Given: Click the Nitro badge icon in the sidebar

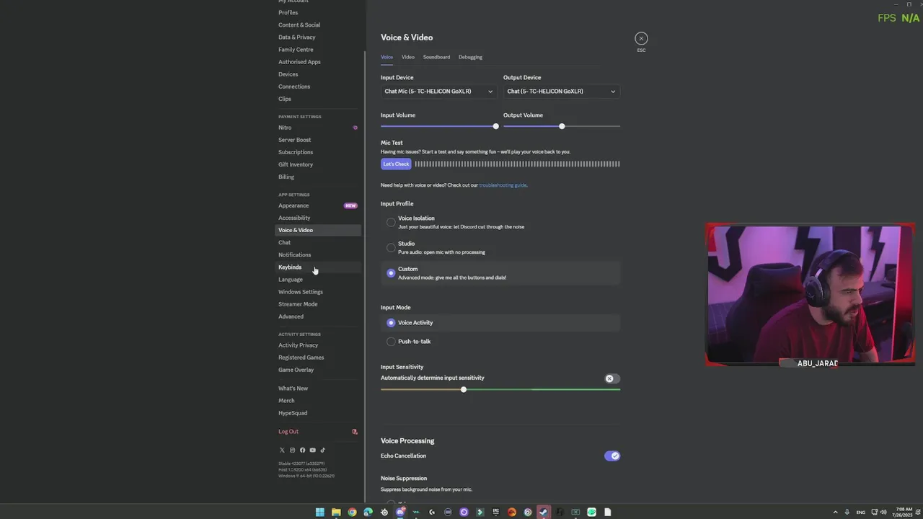Looking at the screenshot, I should pos(355,128).
